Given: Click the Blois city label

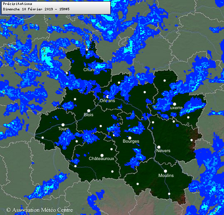Looking at the screenshot, I should pos(89,115).
